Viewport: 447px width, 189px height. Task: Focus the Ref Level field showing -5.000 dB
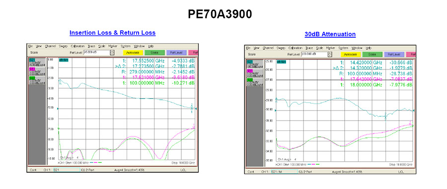click(x=96, y=53)
